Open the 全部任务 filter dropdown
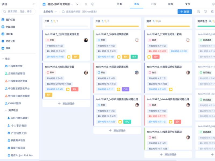The height and width of the screenshot is (161, 215). pos(50,12)
